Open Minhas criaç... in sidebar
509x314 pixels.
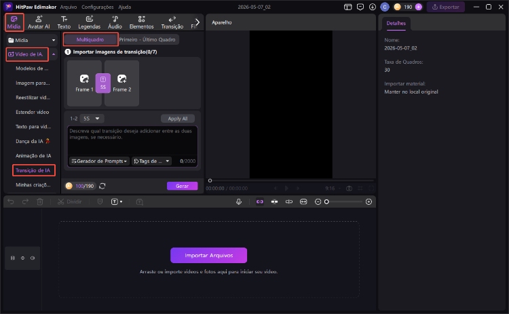[x=33, y=185]
